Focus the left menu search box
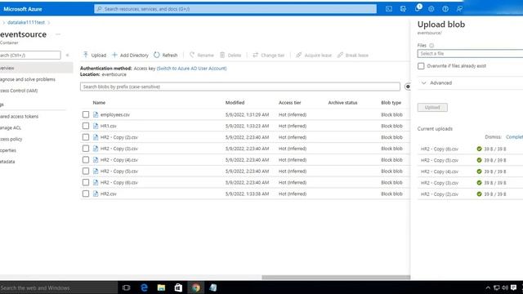 [30, 55]
